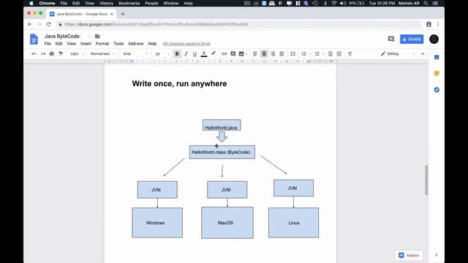Open the Editing mode dropdown
This screenshot has width=468, height=263.
[398, 54]
